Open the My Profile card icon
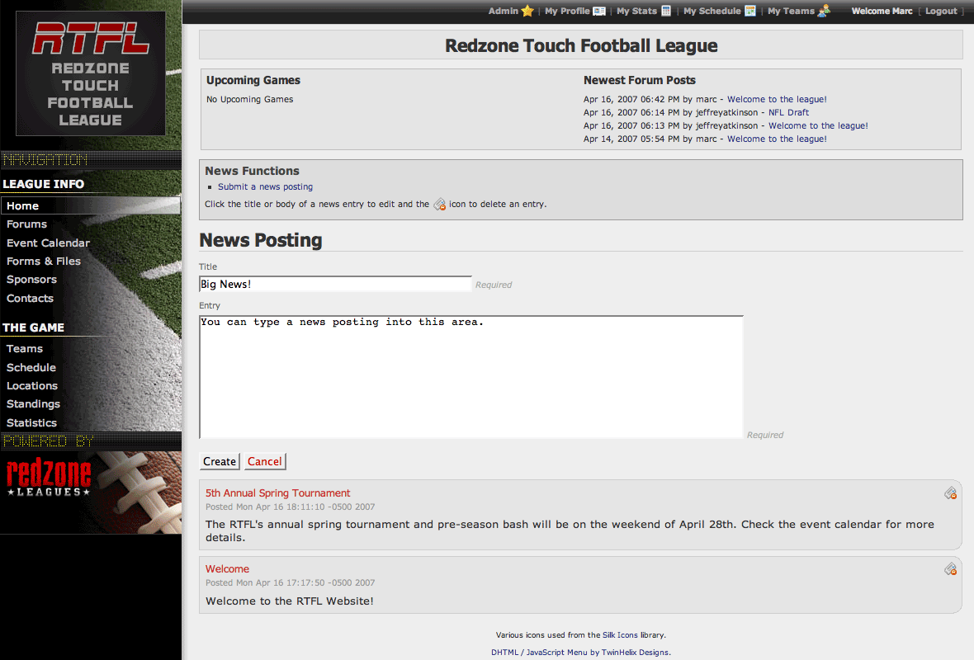 tap(599, 12)
